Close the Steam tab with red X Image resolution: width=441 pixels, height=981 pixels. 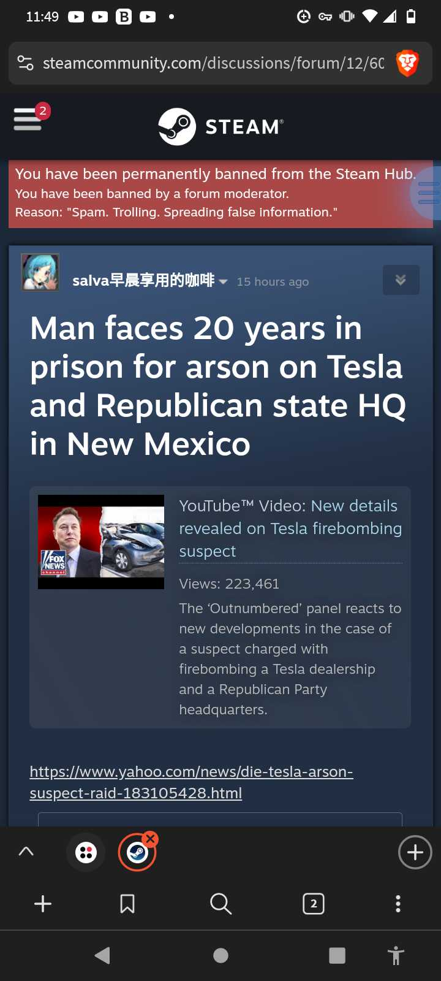(x=150, y=838)
